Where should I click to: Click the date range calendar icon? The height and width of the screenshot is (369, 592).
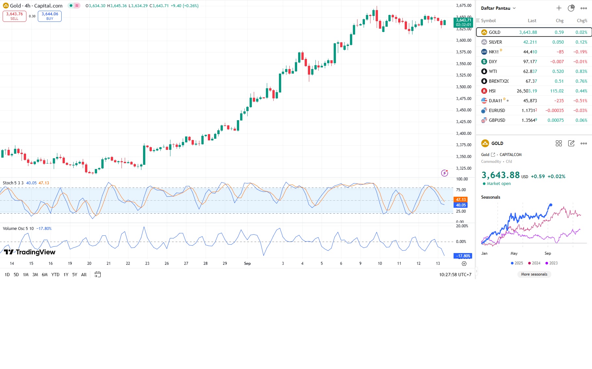tap(97, 275)
